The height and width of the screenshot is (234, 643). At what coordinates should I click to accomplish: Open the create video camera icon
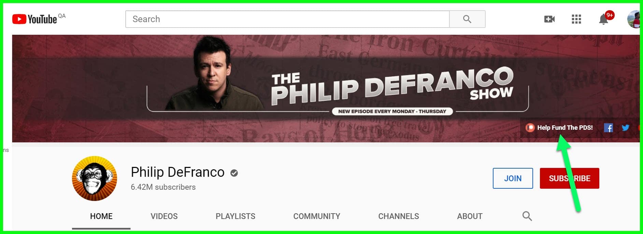(x=549, y=19)
